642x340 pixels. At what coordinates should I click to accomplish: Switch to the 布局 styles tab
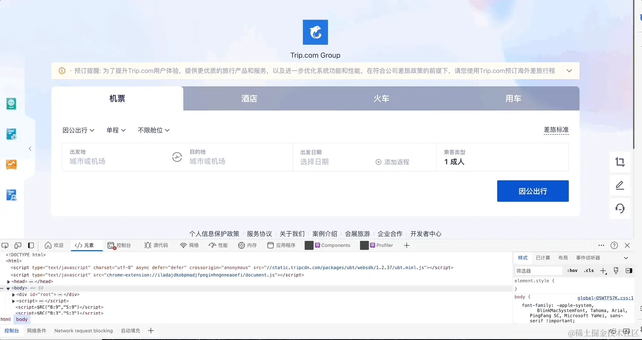tap(563, 258)
